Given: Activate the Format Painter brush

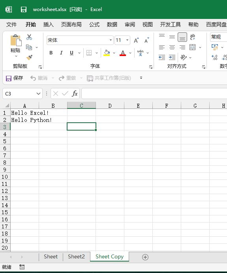Looking at the screenshot, I should pos(29,58).
